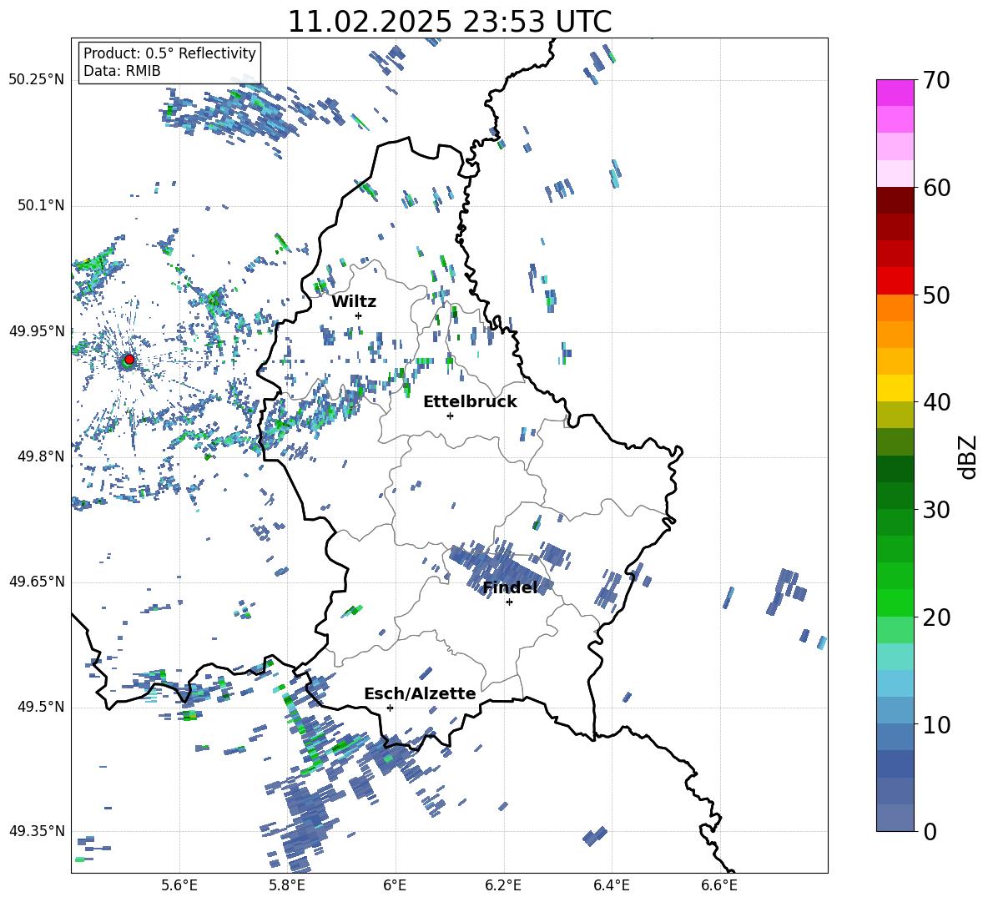Click the yellow 40 dBZ swatch

895,388
